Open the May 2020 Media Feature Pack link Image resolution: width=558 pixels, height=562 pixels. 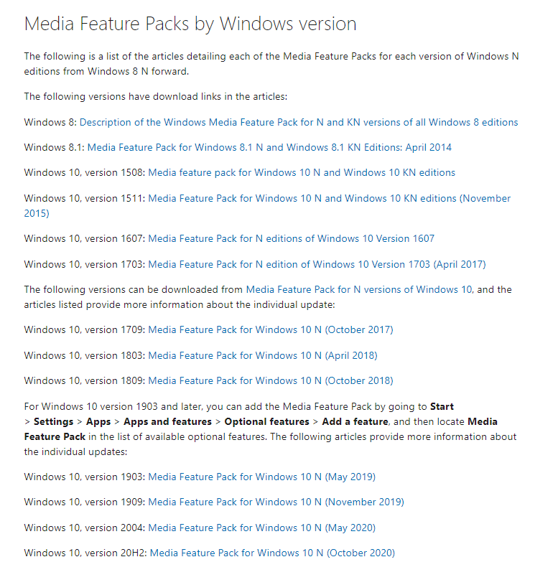(261, 528)
